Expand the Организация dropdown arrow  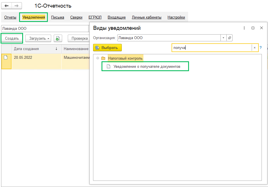(x=223, y=38)
